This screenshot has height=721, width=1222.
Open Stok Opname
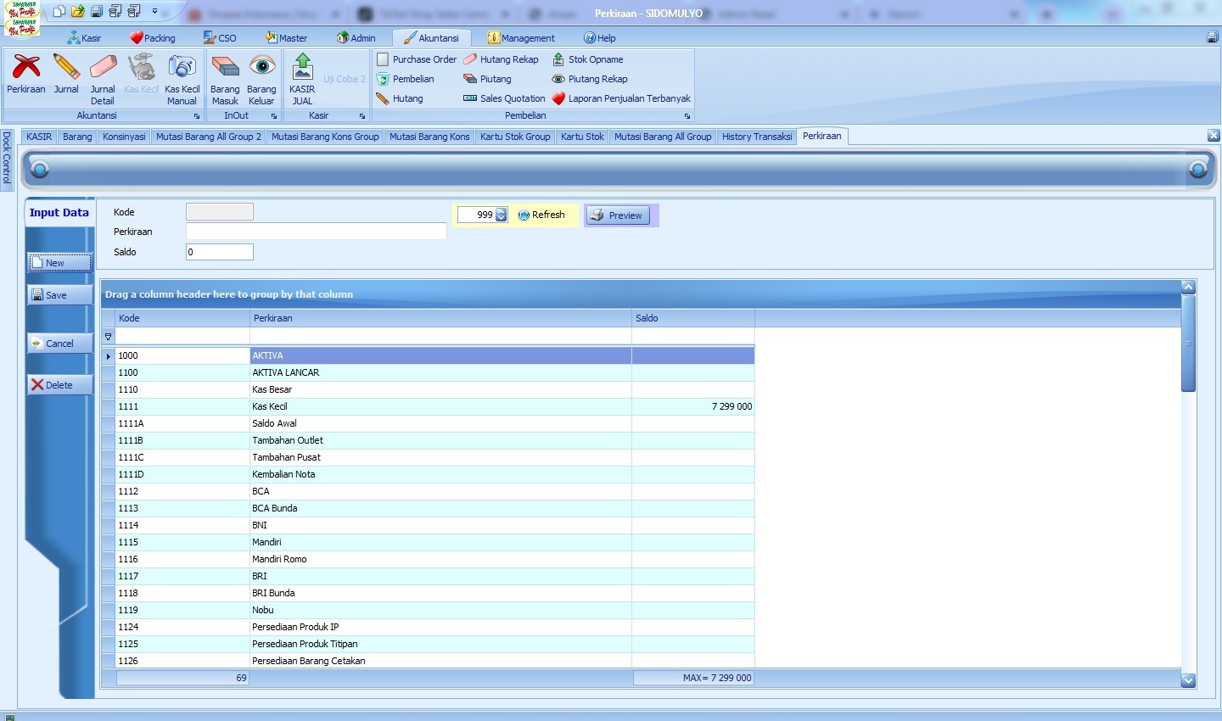[595, 59]
